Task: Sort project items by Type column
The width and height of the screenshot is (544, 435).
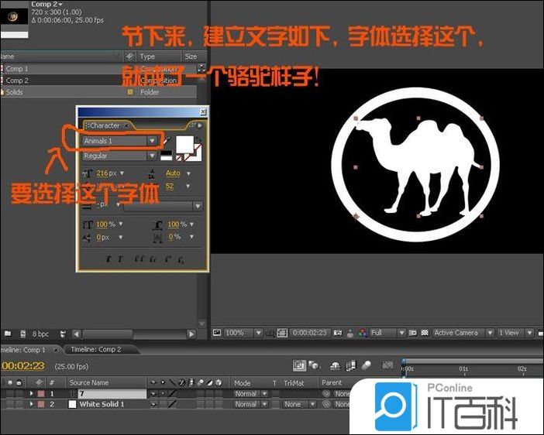Action: 147,57
